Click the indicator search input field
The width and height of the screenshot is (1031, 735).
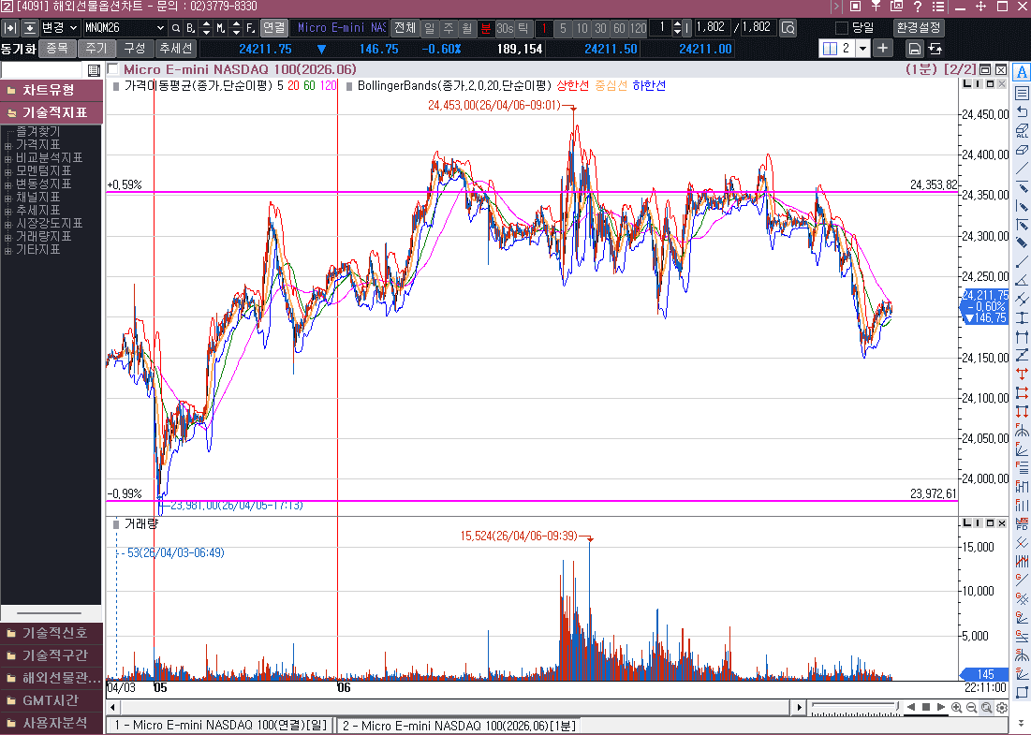43,70
